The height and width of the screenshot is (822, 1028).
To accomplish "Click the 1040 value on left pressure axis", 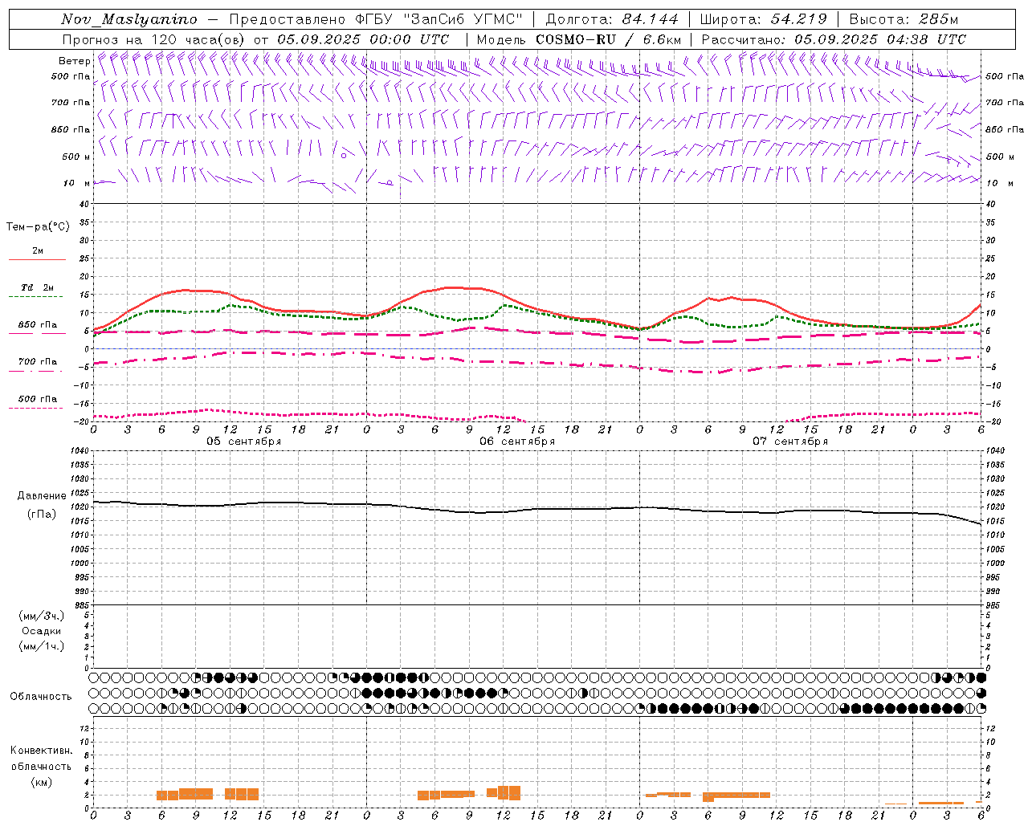I will pyautogui.click(x=80, y=451).
